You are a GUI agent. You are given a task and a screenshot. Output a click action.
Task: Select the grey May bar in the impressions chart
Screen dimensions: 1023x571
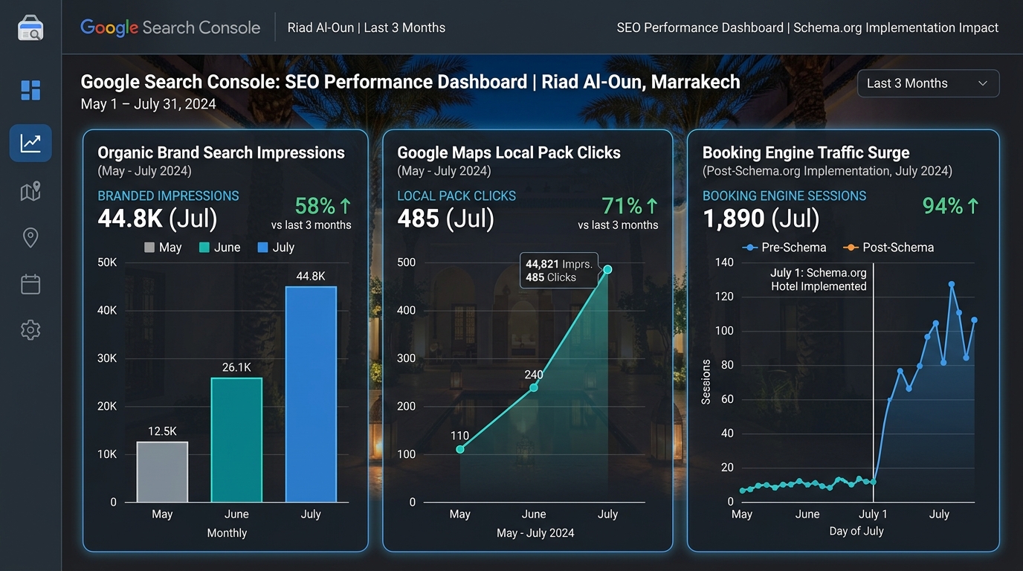coord(162,472)
